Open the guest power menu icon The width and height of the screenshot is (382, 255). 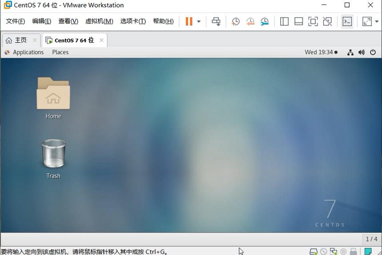pyautogui.click(x=373, y=52)
